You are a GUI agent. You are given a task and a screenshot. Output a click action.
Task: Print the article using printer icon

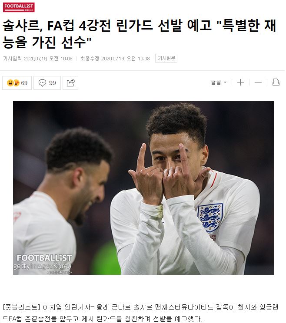(x=276, y=82)
